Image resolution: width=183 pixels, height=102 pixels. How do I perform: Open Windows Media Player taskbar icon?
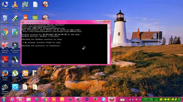coord(20,99)
